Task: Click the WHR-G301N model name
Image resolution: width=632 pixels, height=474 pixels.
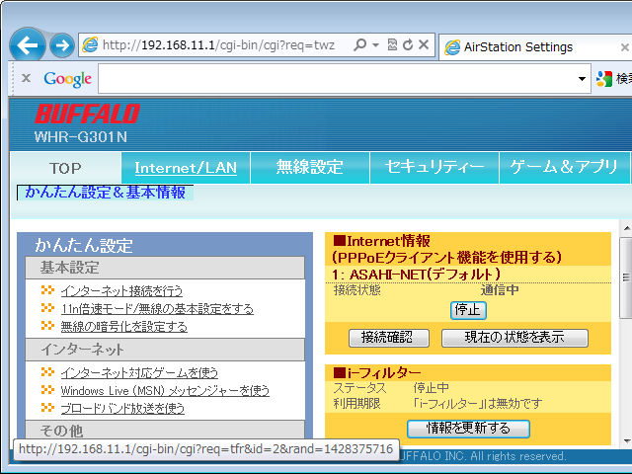Action: (81, 137)
